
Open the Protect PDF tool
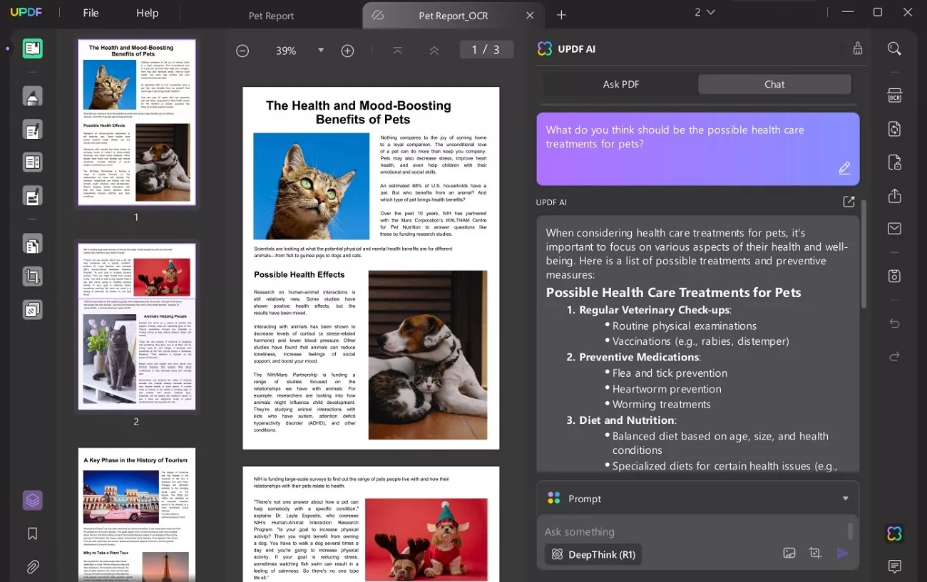(x=894, y=162)
